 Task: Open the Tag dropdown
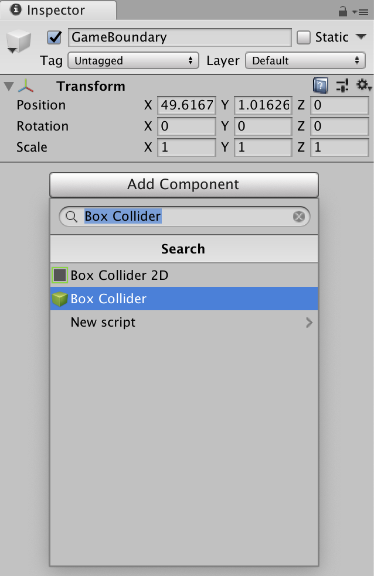(x=134, y=60)
